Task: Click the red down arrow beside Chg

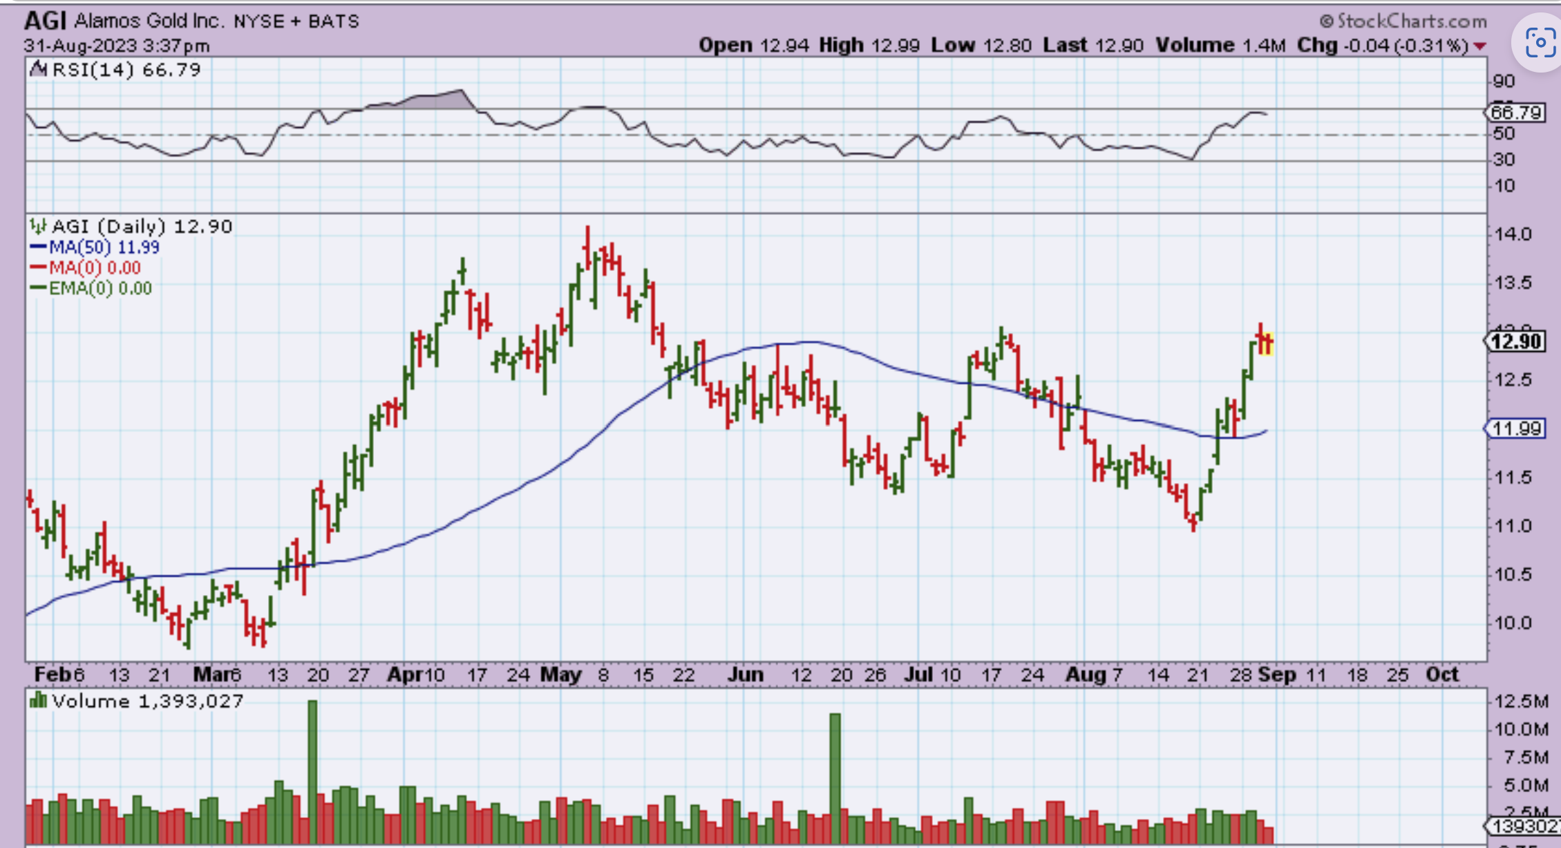Action: click(x=1479, y=46)
